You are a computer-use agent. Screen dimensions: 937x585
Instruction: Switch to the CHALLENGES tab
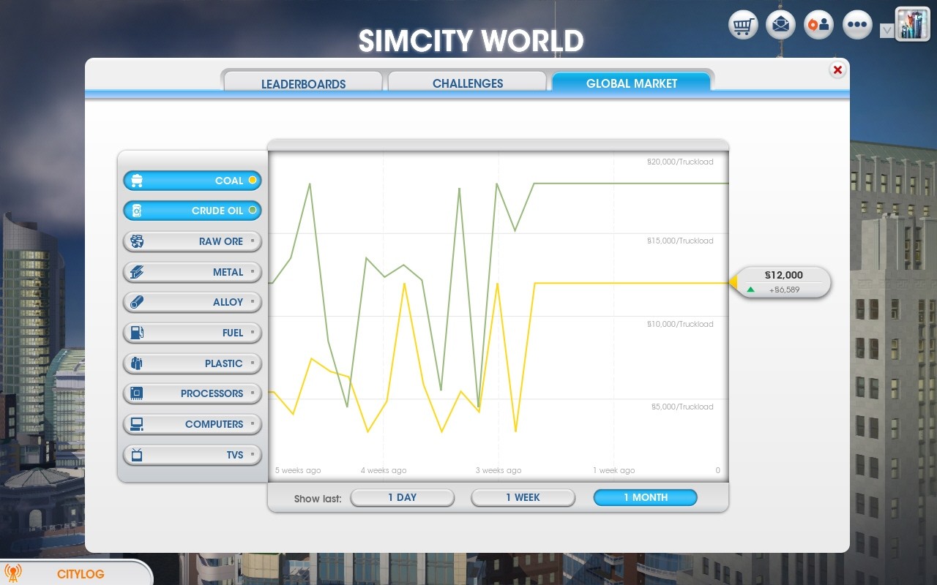coord(467,83)
